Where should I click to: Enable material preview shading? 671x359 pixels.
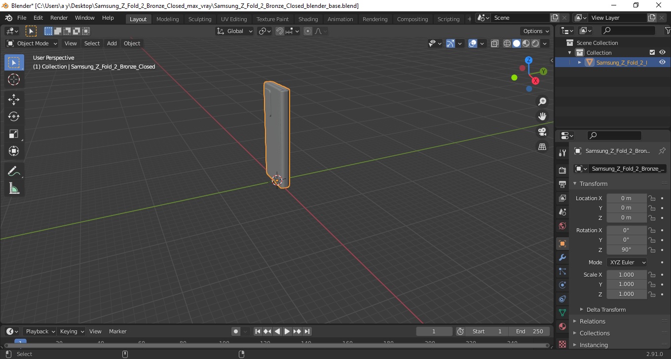pyautogui.click(x=526, y=43)
